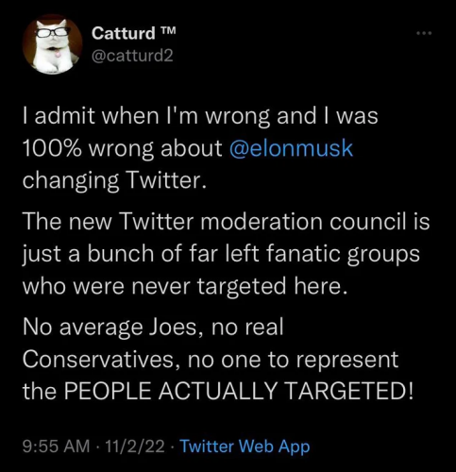Open the Catturd display name profile
The width and height of the screenshot is (456, 472).
point(123,33)
